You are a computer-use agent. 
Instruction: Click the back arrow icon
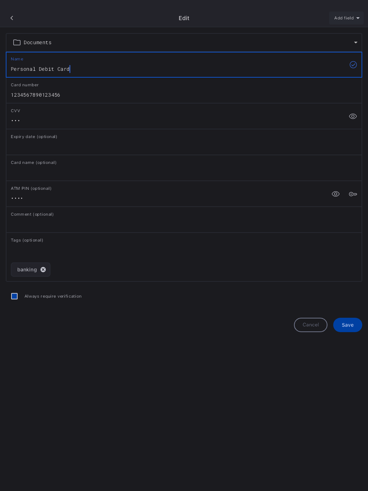(12, 18)
